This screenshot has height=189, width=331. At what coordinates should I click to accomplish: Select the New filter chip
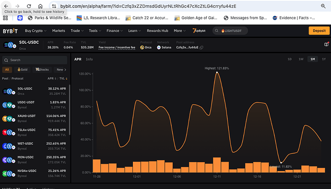(60, 70)
